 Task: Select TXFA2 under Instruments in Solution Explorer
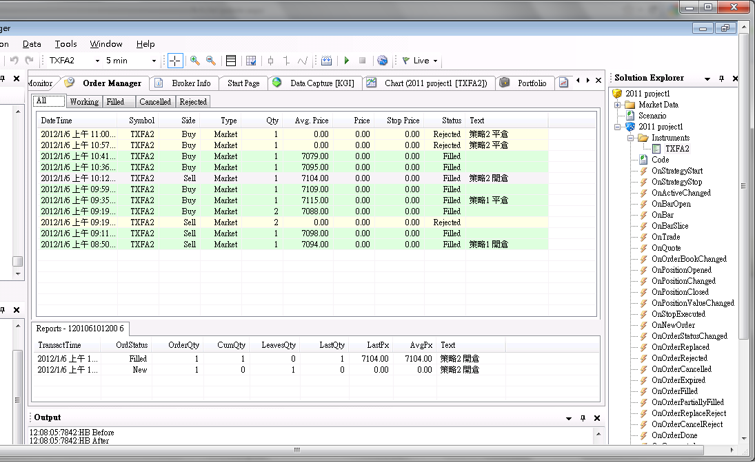click(x=677, y=149)
